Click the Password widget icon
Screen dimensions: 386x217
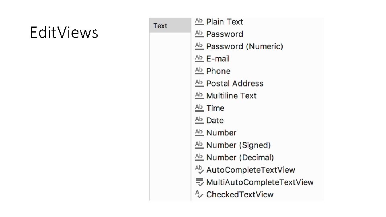[x=199, y=34]
